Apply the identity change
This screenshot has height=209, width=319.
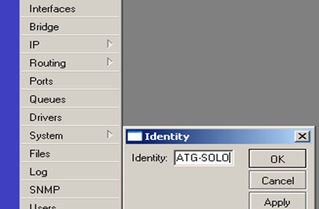click(x=277, y=202)
